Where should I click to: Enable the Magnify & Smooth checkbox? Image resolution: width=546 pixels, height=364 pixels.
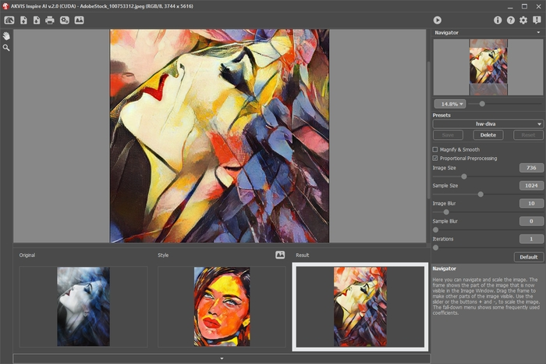(x=436, y=149)
